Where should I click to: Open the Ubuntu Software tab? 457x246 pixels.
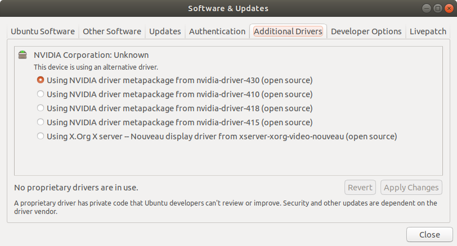click(43, 31)
